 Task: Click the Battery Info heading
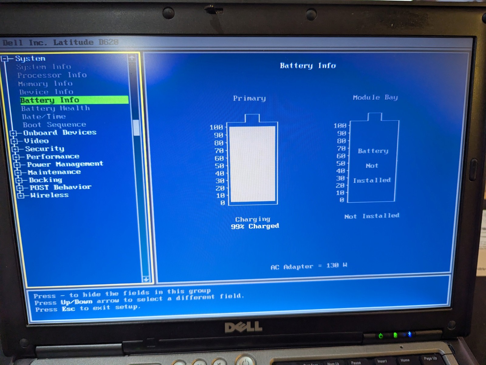pos(308,65)
